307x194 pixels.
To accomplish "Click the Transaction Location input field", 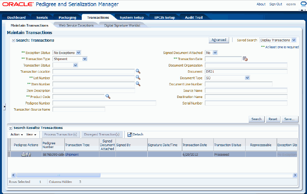I will (x=94, y=72).
